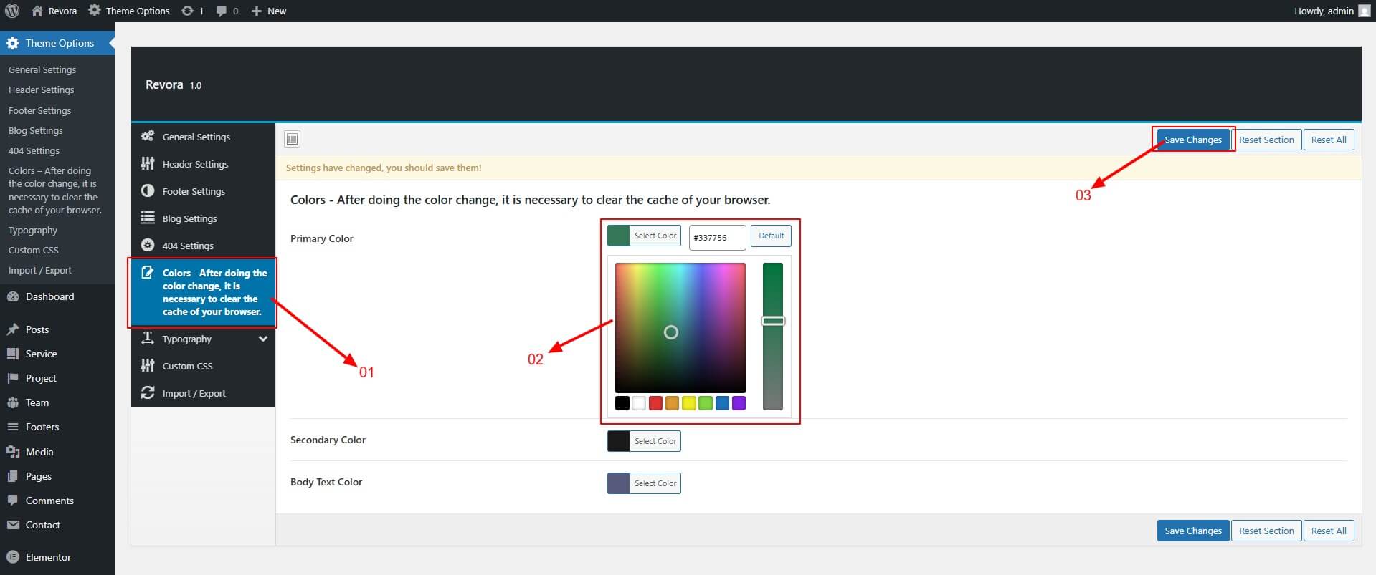This screenshot has height=575, width=1376.
Task: Click the Elementor logo icon
Action: click(x=13, y=557)
